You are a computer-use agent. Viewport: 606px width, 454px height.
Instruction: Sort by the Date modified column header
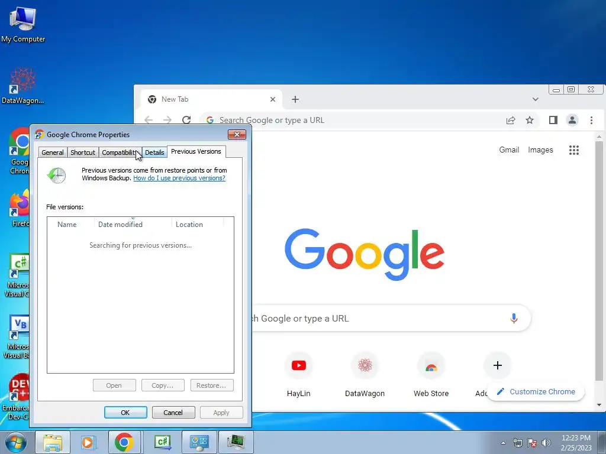point(133,224)
